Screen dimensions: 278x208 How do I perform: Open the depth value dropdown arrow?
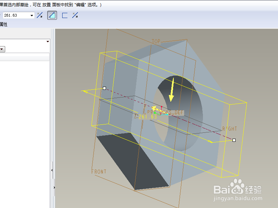coord(32,15)
